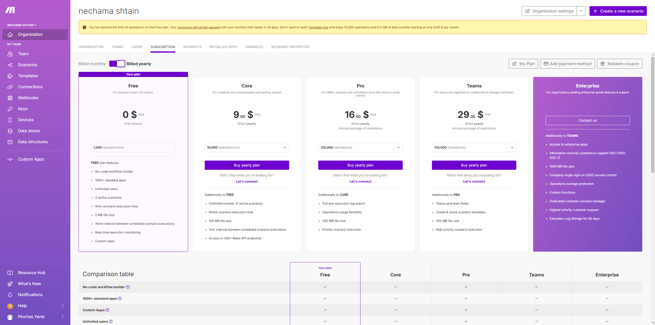Click the Comparison table heading
655x325 pixels.
pos(108,274)
